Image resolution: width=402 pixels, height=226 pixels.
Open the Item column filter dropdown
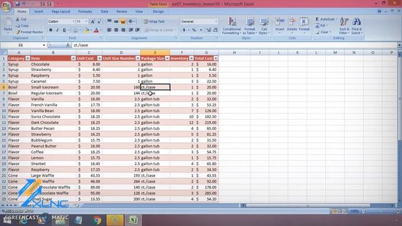point(73,58)
